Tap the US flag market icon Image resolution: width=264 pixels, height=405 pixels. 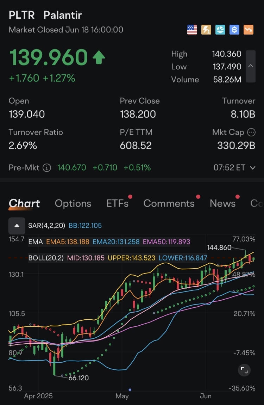point(192,30)
